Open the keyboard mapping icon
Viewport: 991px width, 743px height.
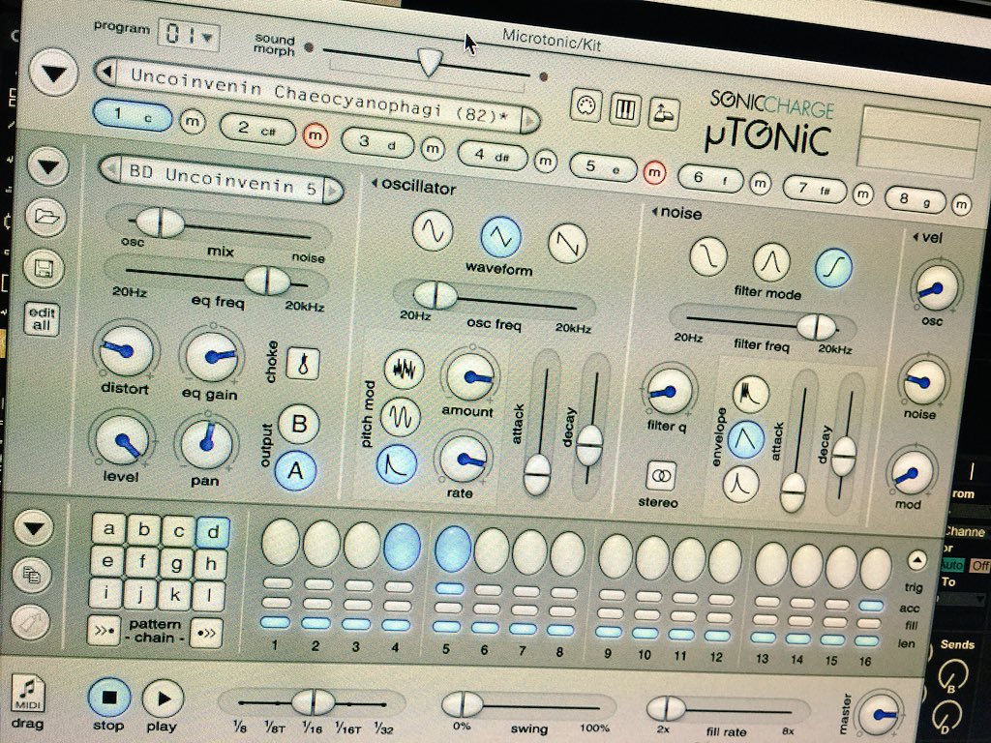[625, 109]
